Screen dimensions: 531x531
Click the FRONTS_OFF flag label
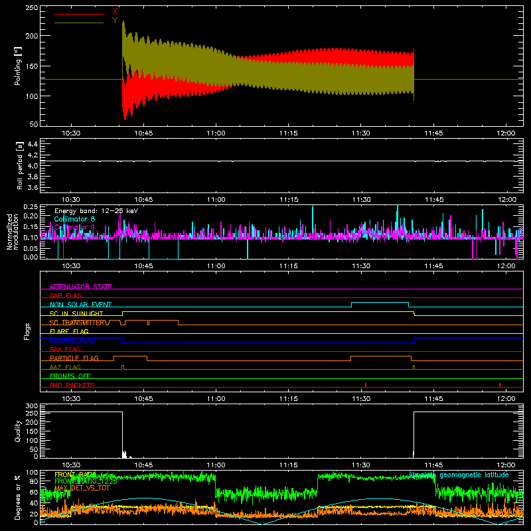70,376
